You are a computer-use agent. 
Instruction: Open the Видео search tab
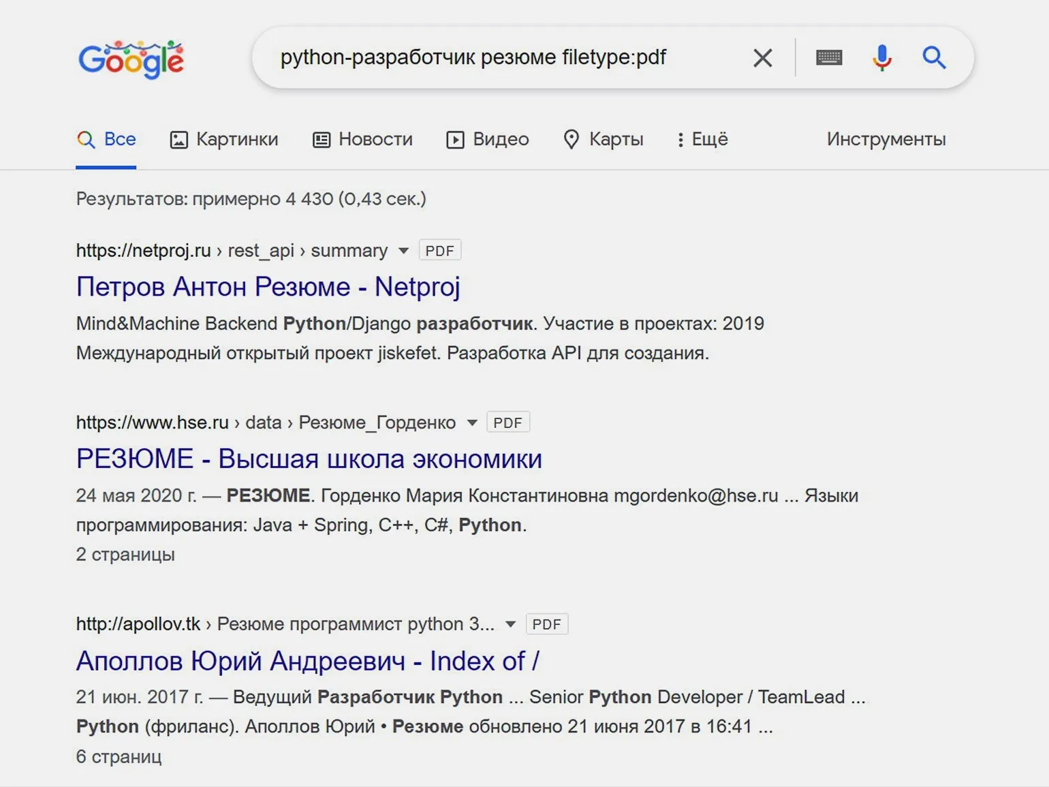coord(488,140)
